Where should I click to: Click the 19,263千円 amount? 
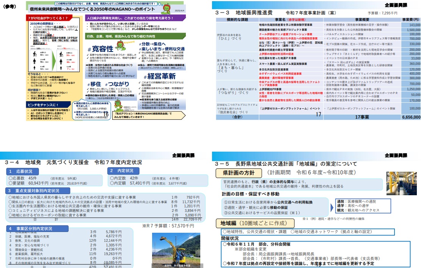tap(113, 254)
